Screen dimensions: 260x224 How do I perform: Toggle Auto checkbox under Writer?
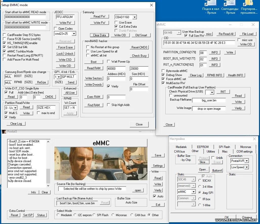155,196
